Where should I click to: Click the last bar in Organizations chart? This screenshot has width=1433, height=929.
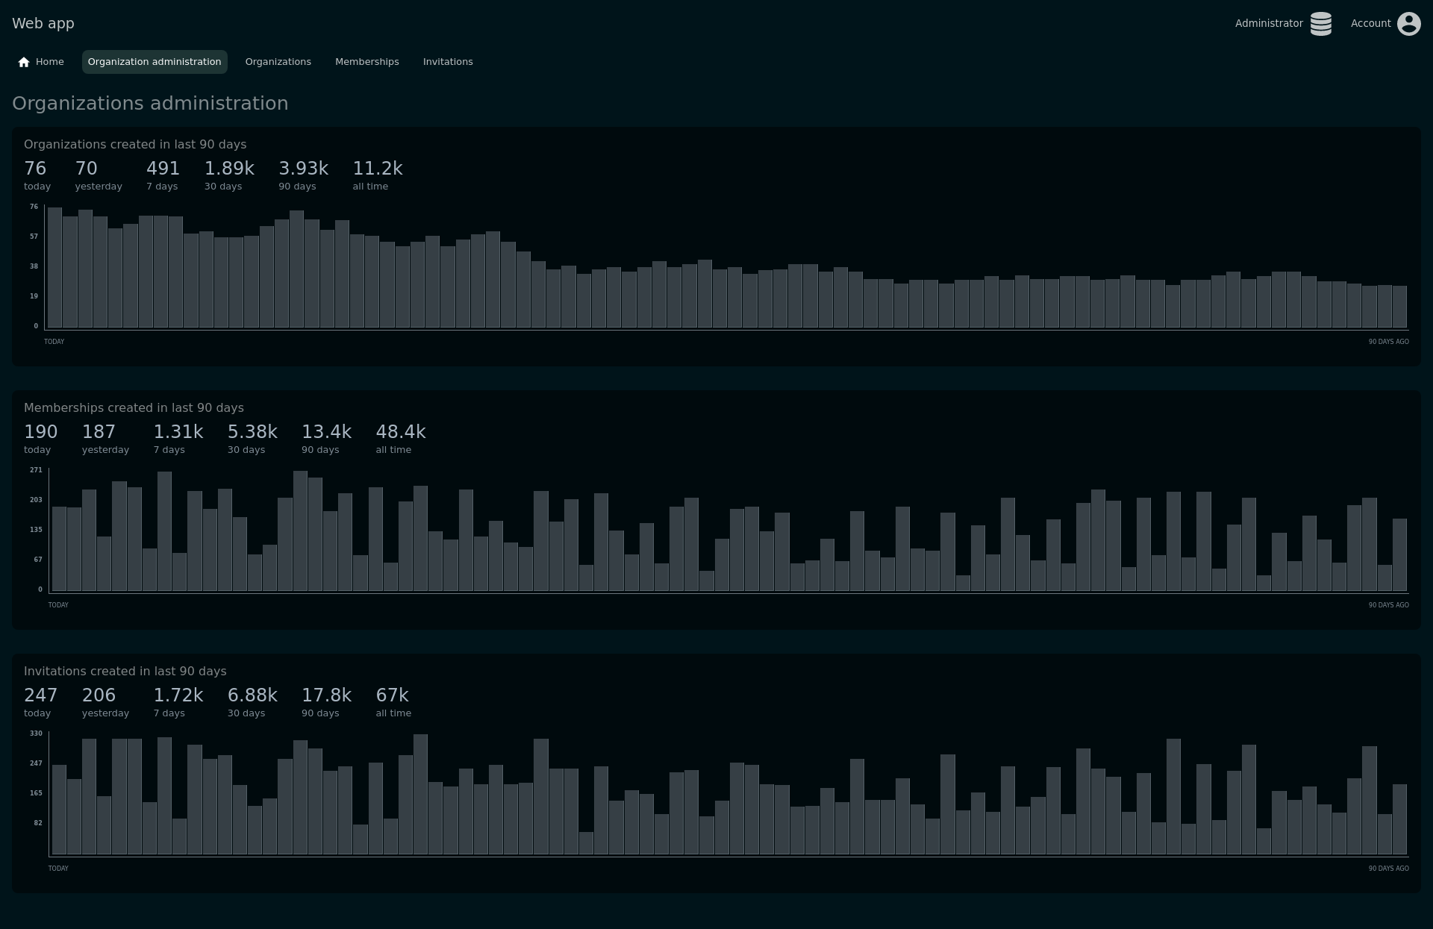[1399, 307]
